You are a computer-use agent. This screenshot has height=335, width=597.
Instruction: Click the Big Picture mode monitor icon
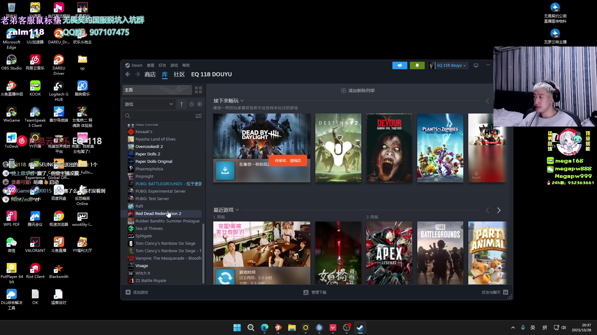click(x=476, y=65)
